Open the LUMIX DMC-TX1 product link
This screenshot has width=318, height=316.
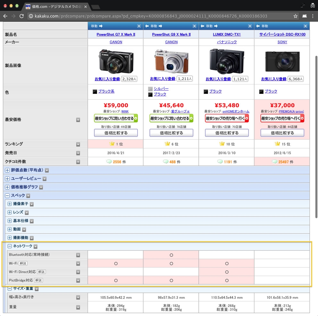click(227, 34)
